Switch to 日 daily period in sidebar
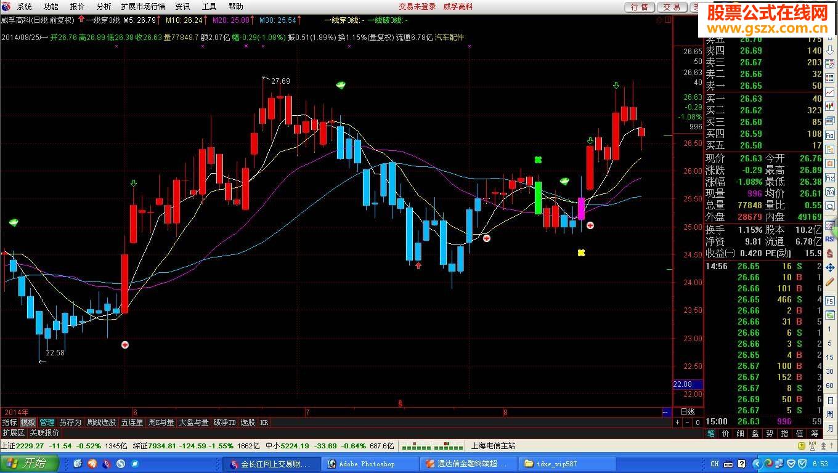Image resolution: width=838 pixels, height=473 pixels. pyautogui.click(x=830, y=399)
